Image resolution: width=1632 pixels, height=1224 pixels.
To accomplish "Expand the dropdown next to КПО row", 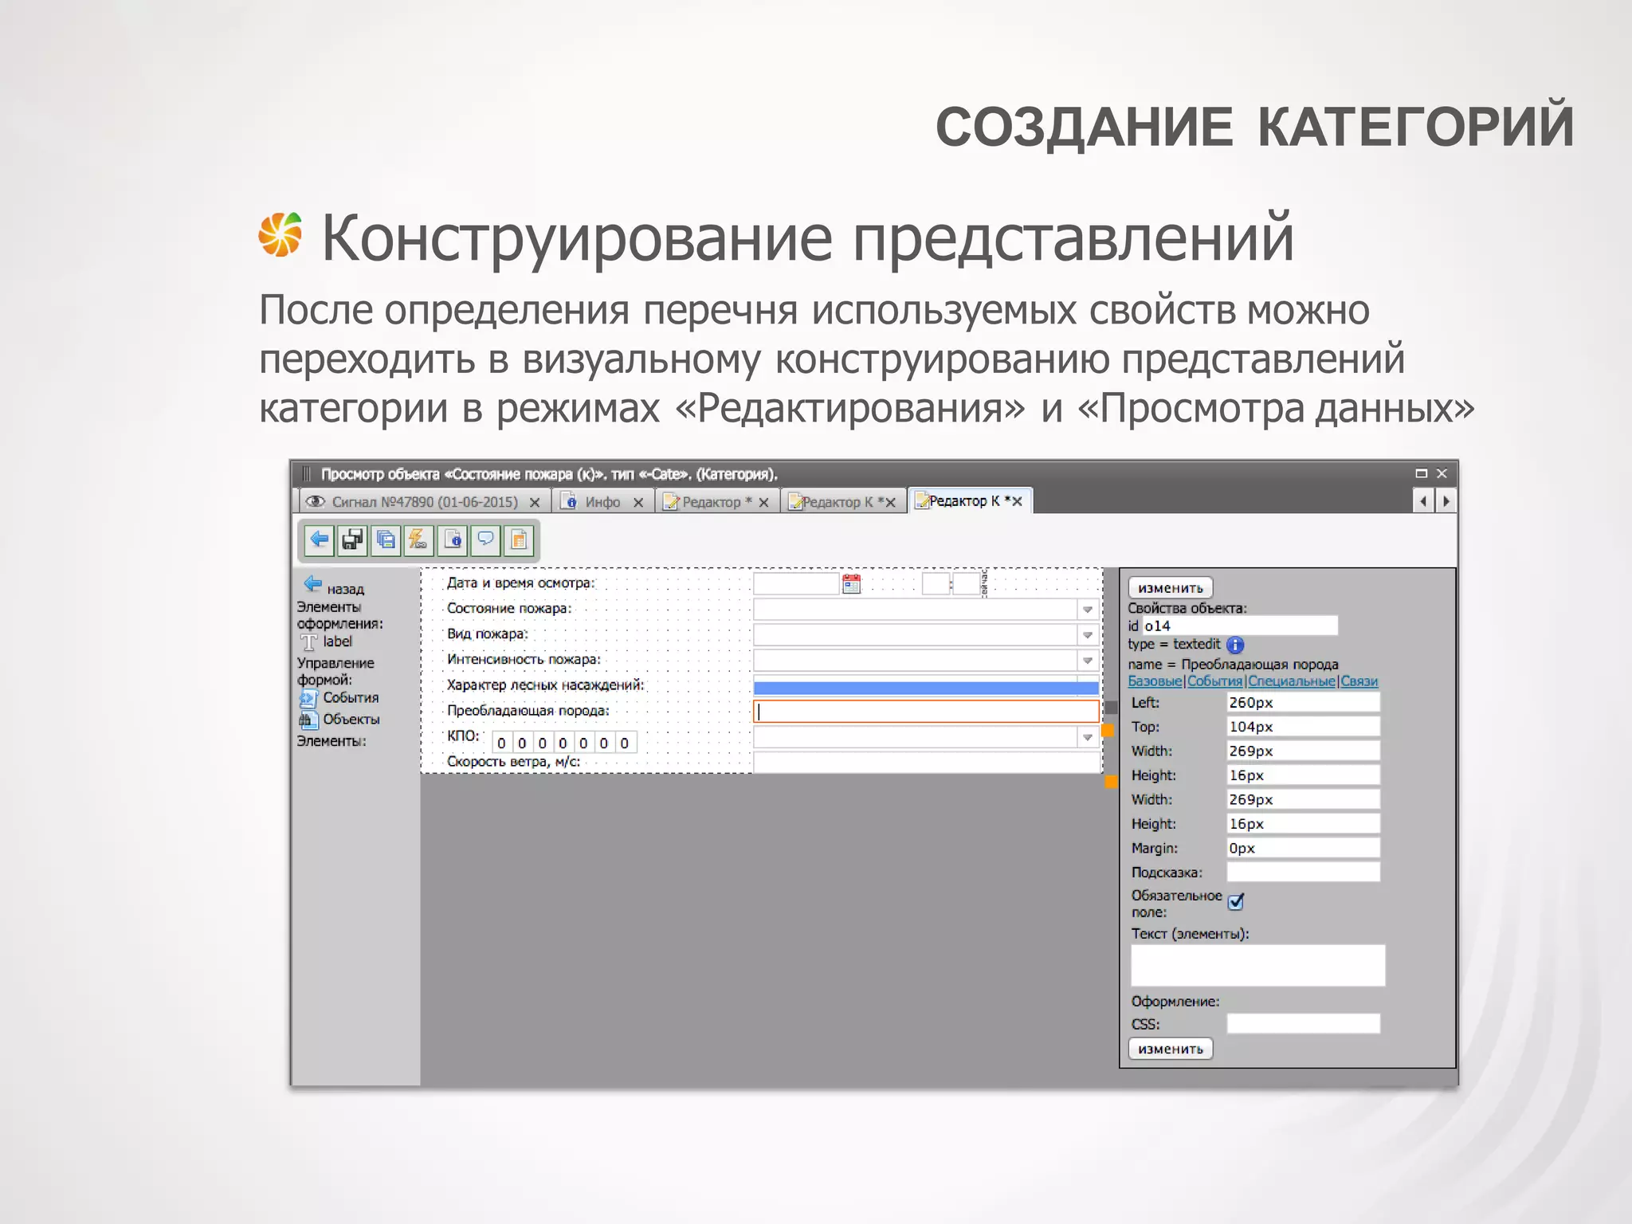I will click(1087, 738).
